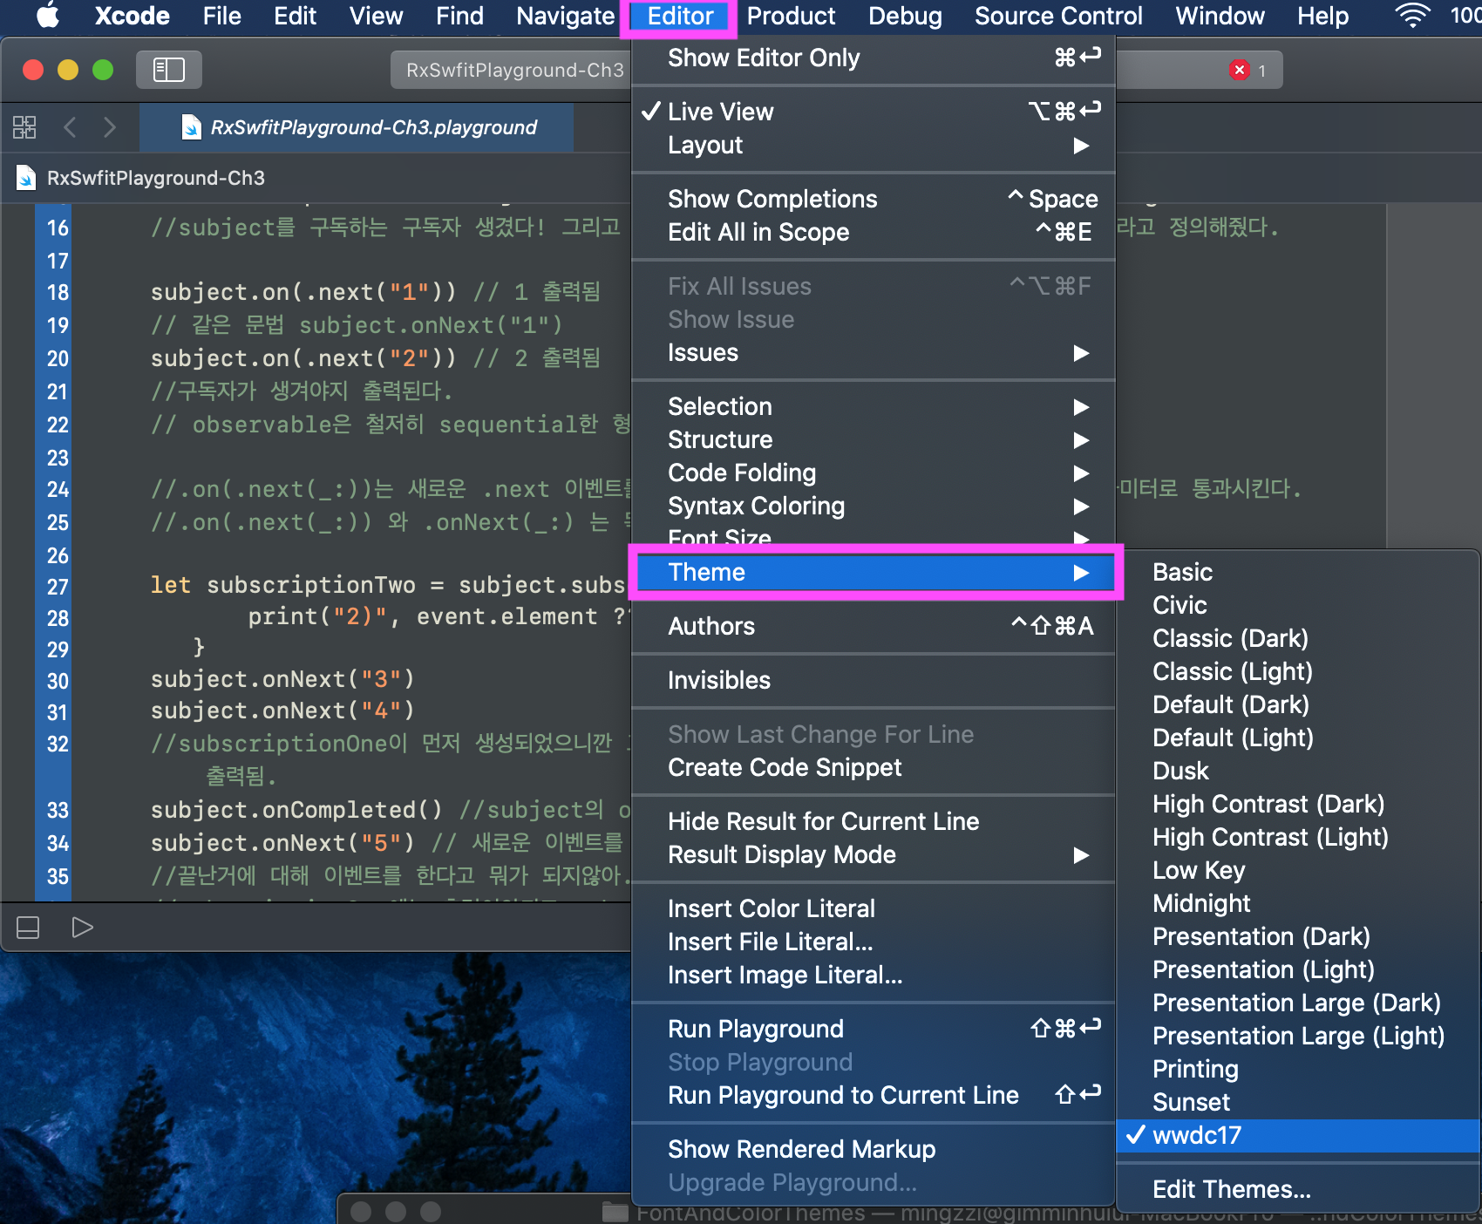Select the Default (Light) theme
The image size is (1482, 1224).
pos(1298,738)
